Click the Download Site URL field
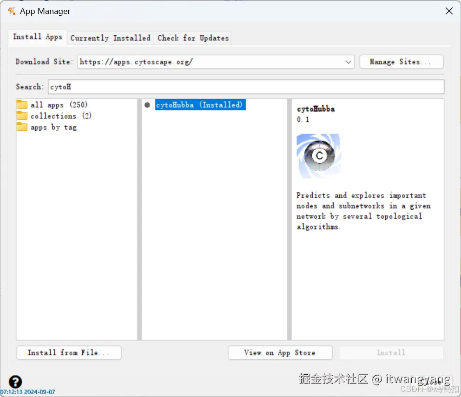461x397 pixels. coord(216,62)
